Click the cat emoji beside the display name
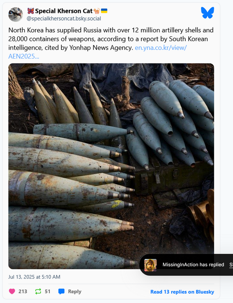This screenshot has height=303, width=233. tap(97, 11)
